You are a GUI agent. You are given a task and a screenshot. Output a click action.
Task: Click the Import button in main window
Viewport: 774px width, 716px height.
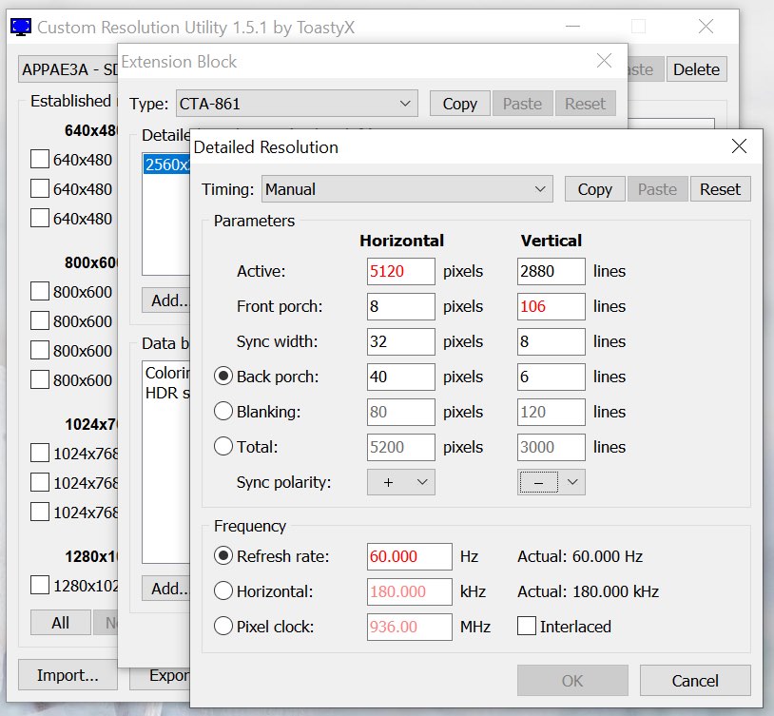coord(68,675)
